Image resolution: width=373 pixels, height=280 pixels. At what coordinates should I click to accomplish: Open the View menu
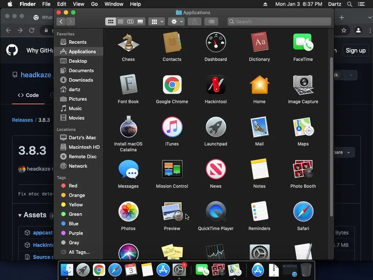click(x=79, y=4)
